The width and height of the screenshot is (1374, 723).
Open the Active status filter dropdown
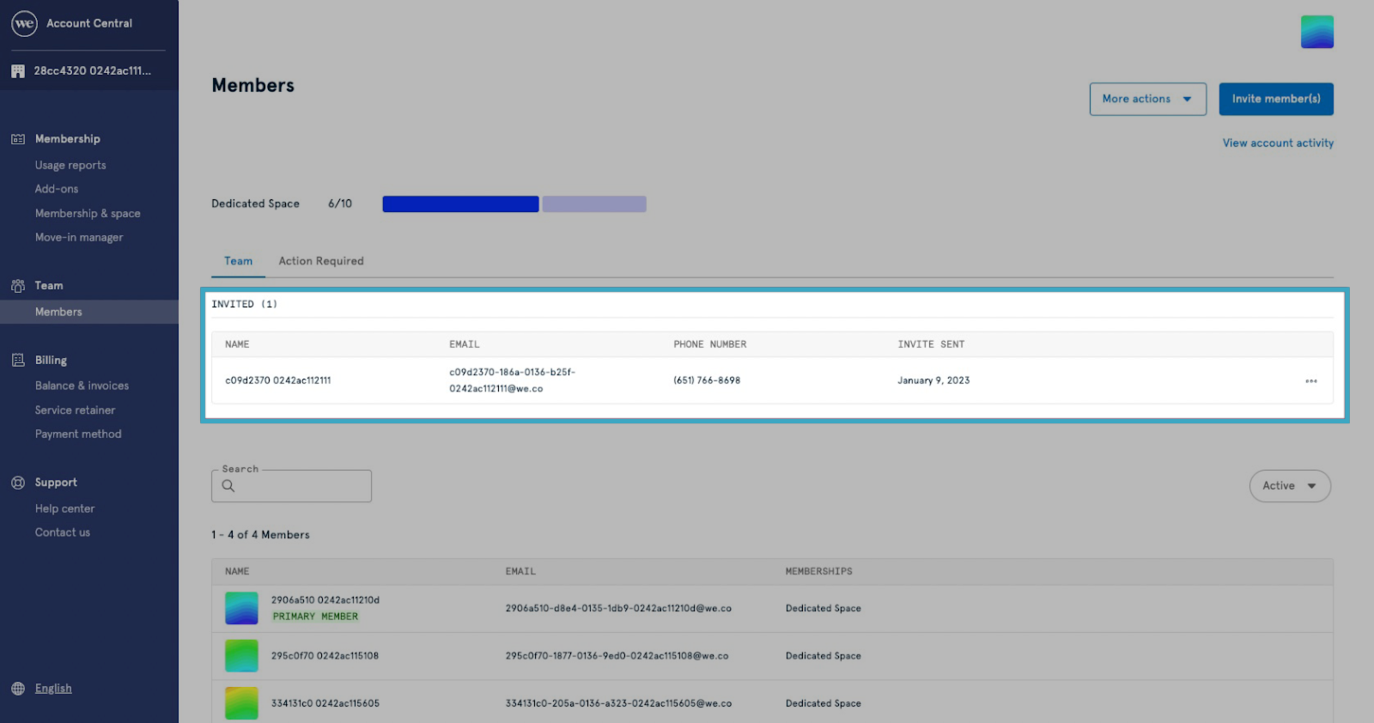click(x=1290, y=486)
